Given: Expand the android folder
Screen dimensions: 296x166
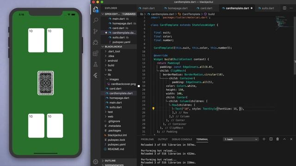Looking at the screenshot, I should (x=119, y=60).
